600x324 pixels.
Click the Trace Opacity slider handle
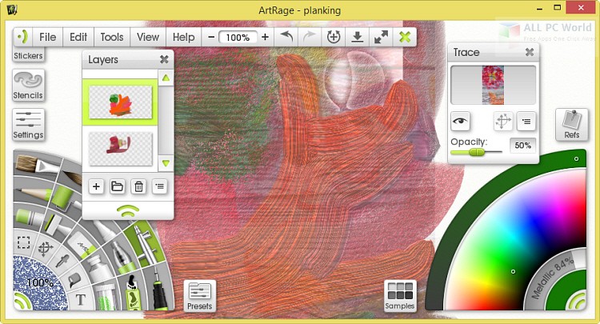click(477, 152)
